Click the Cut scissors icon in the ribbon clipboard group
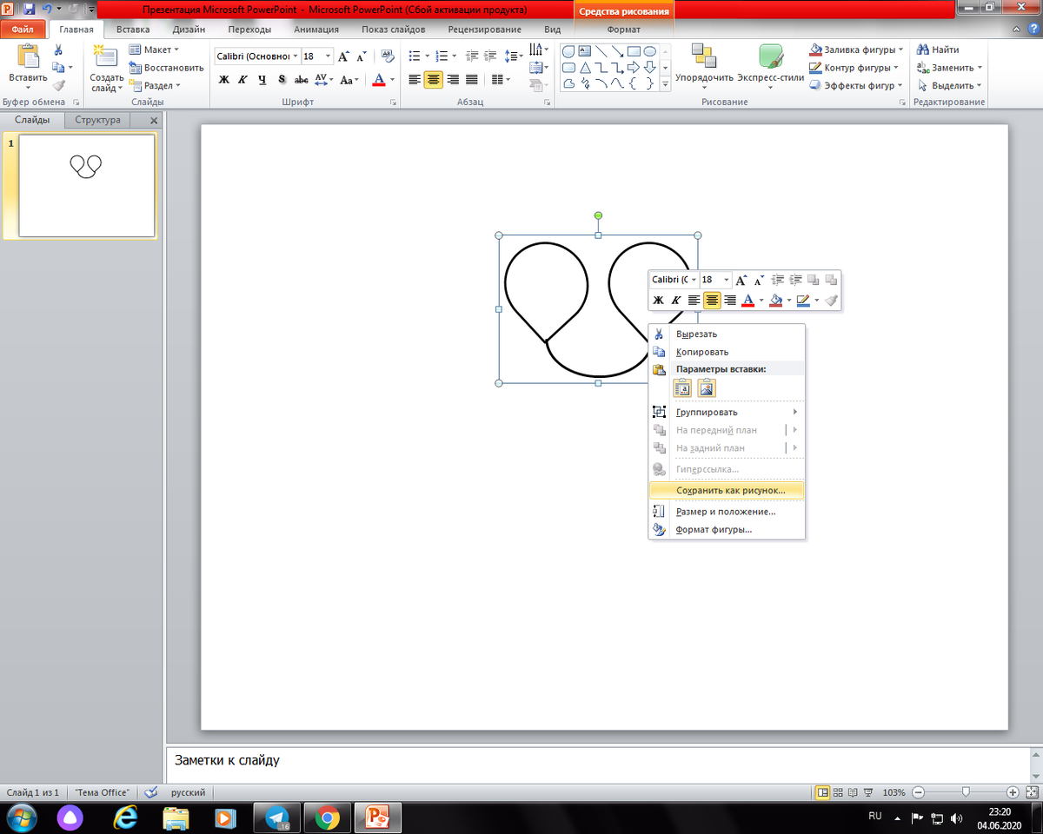This screenshot has height=834, width=1043. [x=58, y=50]
